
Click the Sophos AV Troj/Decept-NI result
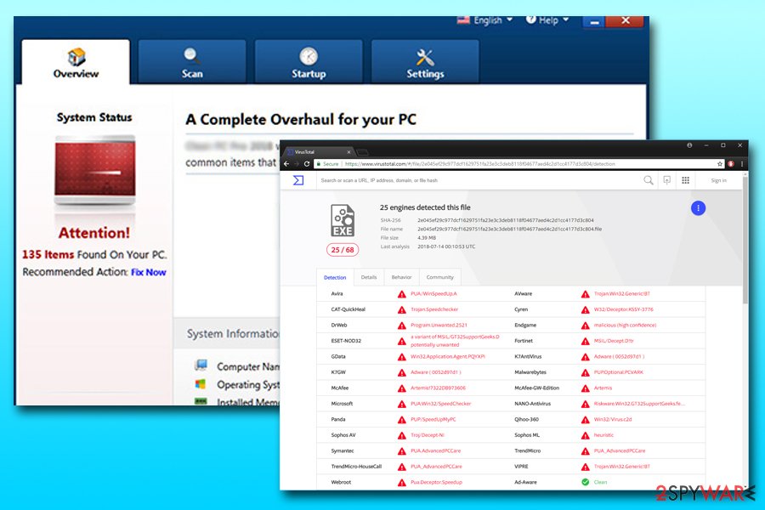(x=428, y=435)
